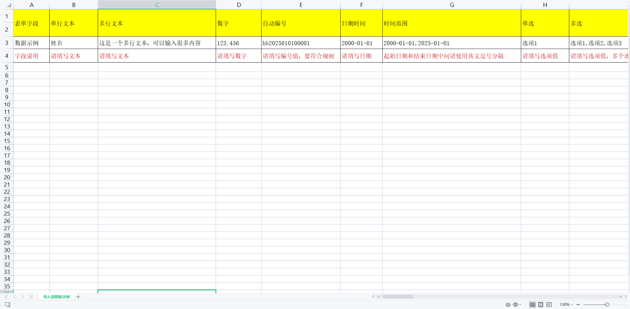The width and height of the screenshot is (630, 309).
Task: Select column G header
Action: pyautogui.click(x=452, y=5)
